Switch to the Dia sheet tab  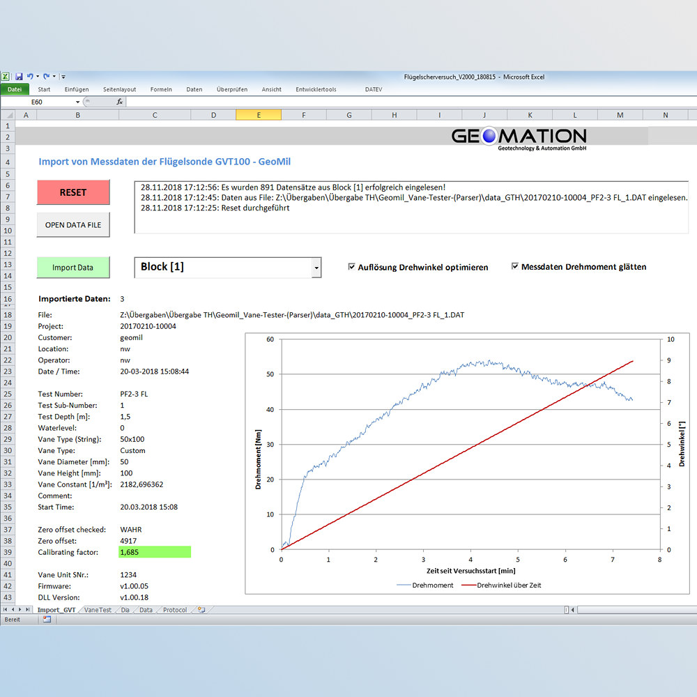(125, 610)
